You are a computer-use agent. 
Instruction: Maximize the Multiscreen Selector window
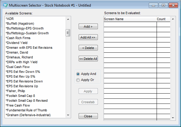tap(163, 5)
